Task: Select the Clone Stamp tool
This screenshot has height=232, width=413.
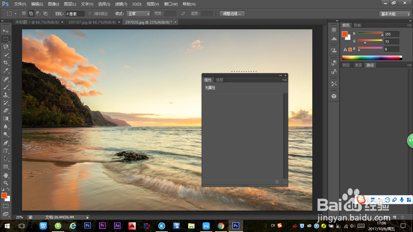Action: pyautogui.click(x=5, y=95)
